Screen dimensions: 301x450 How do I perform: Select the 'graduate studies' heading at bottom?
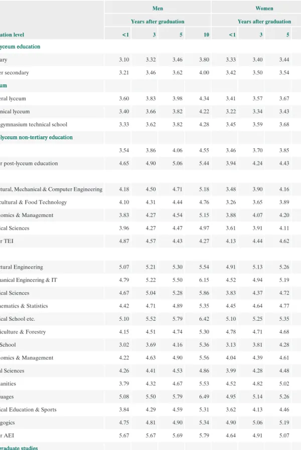19,447
